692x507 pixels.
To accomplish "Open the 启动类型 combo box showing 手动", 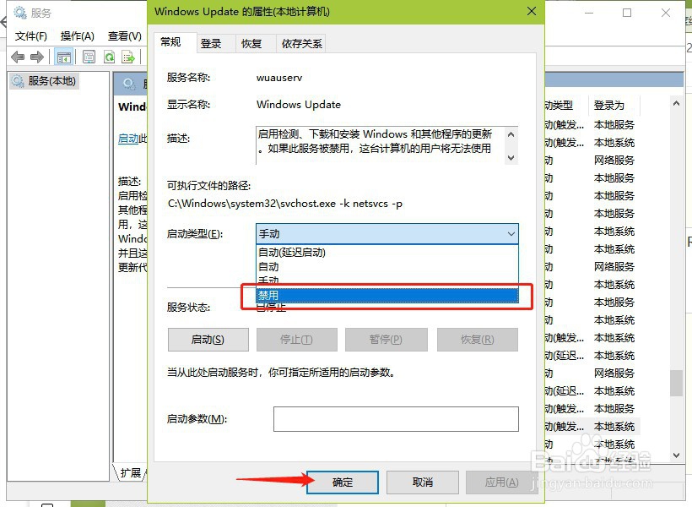I will [x=387, y=234].
